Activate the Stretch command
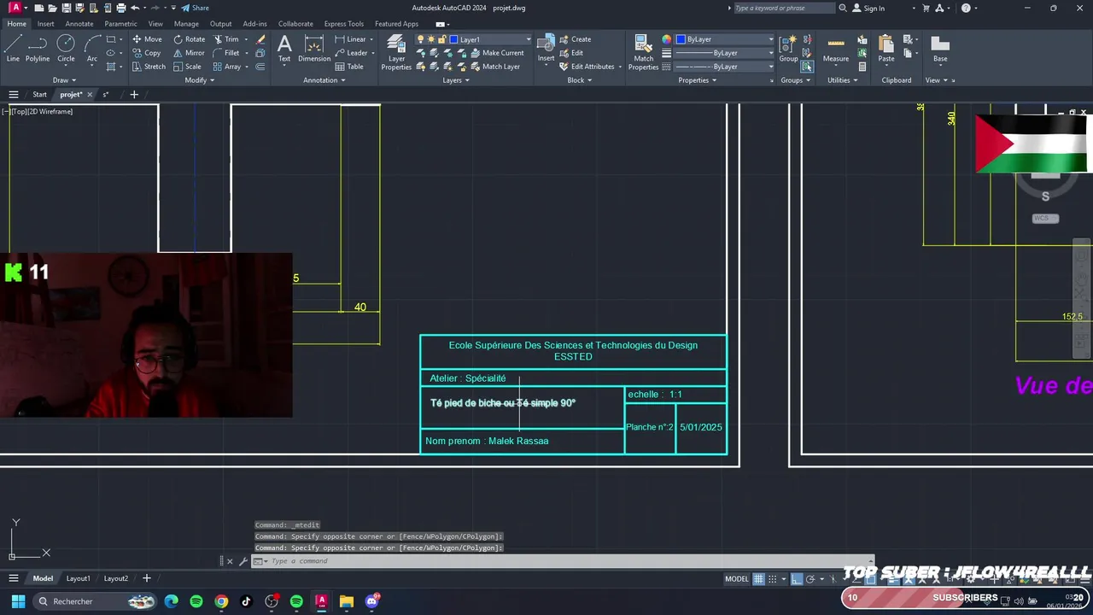The width and height of the screenshot is (1093, 615). pos(149,67)
